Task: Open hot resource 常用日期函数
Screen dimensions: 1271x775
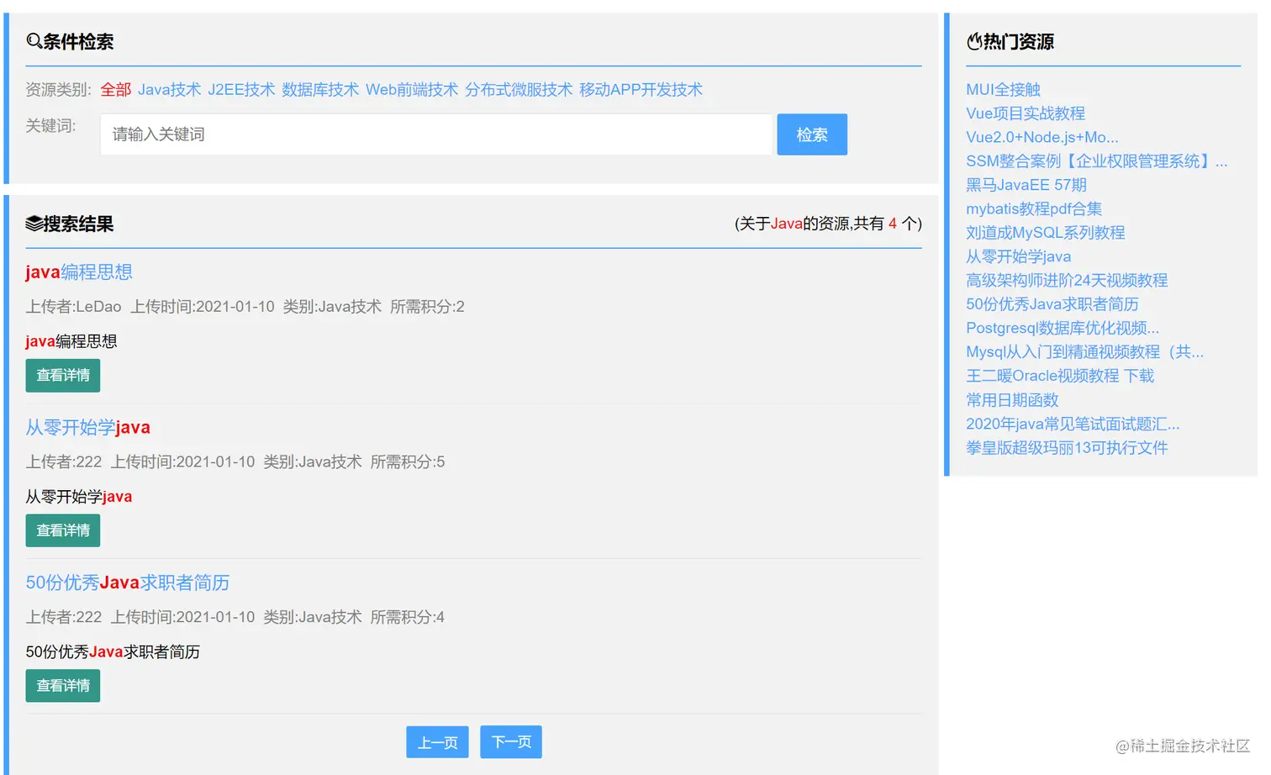Action: pos(1012,400)
